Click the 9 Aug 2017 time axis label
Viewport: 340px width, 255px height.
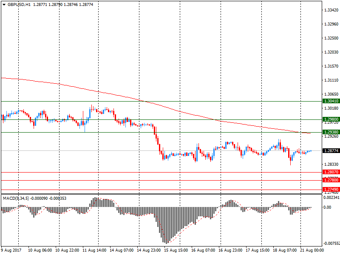coord(11,250)
